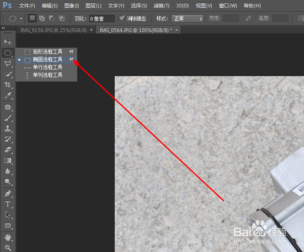Open the 文件(F) menu
This screenshot has height=252, width=304.
(x=27, y=6)
